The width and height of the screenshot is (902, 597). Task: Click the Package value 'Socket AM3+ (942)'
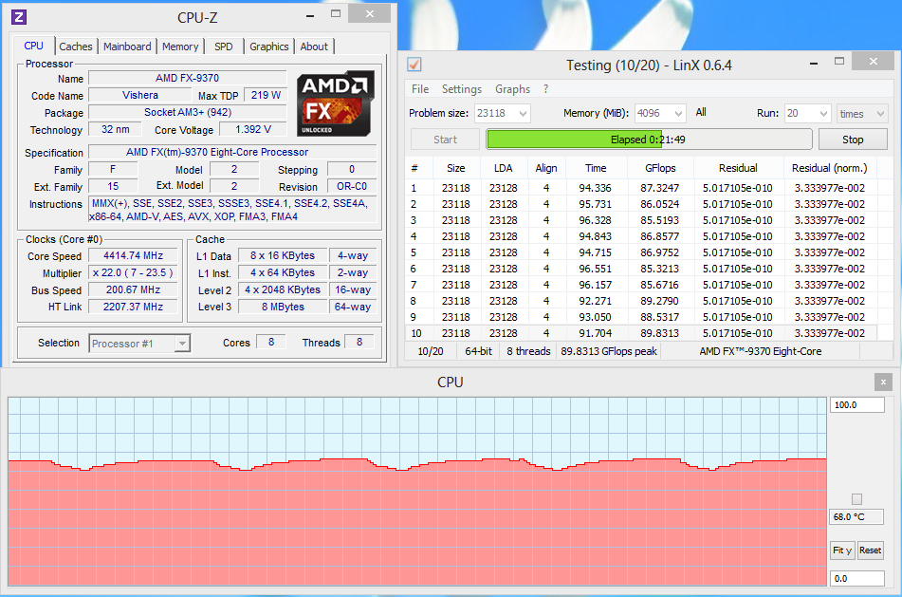point(188,112)
